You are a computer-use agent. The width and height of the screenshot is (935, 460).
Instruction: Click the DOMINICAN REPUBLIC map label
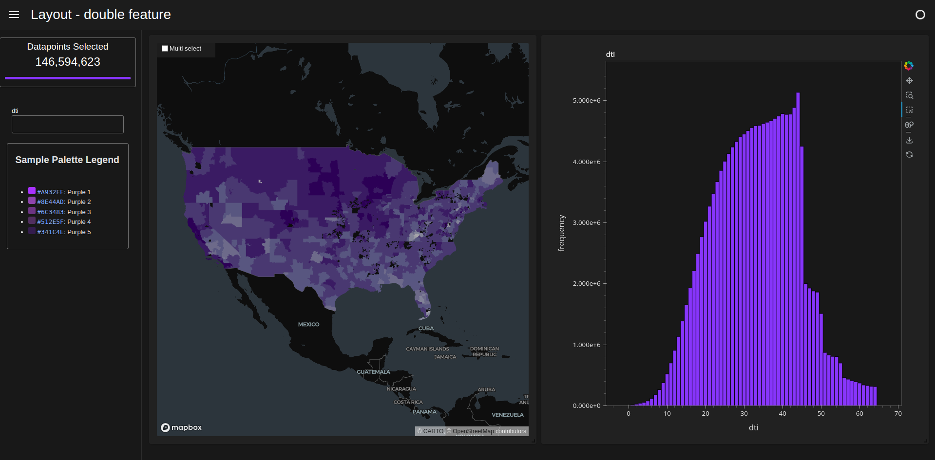pos(484,351)
